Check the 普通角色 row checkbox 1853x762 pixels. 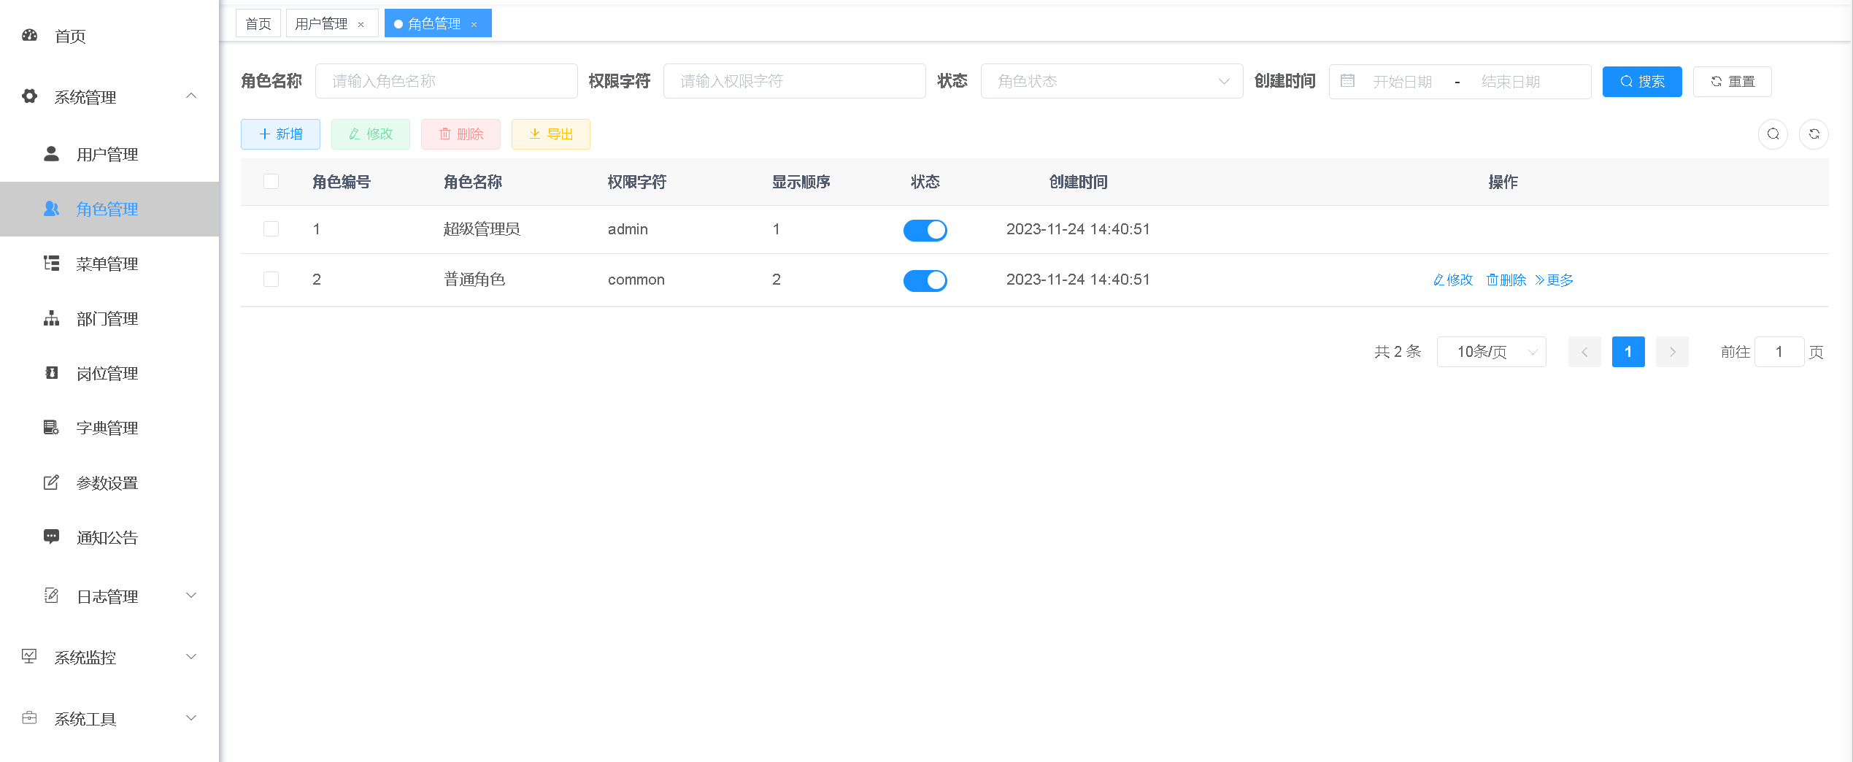(271, 279)
